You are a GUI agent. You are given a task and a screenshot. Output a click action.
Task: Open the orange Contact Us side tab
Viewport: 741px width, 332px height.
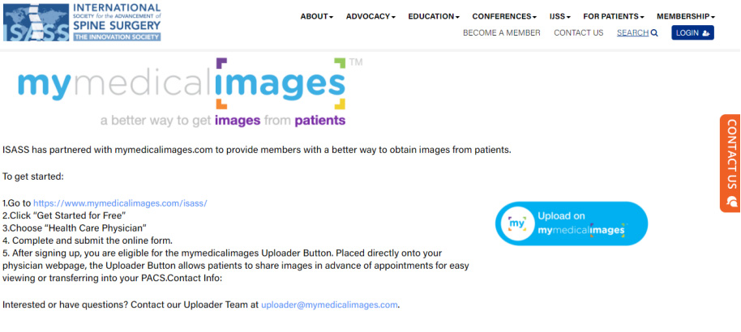[730, 164]
